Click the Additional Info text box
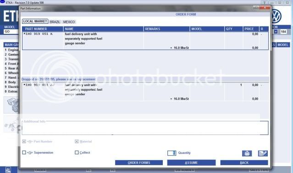This screenshot has height=173, width=293. (x=145, y=128)
